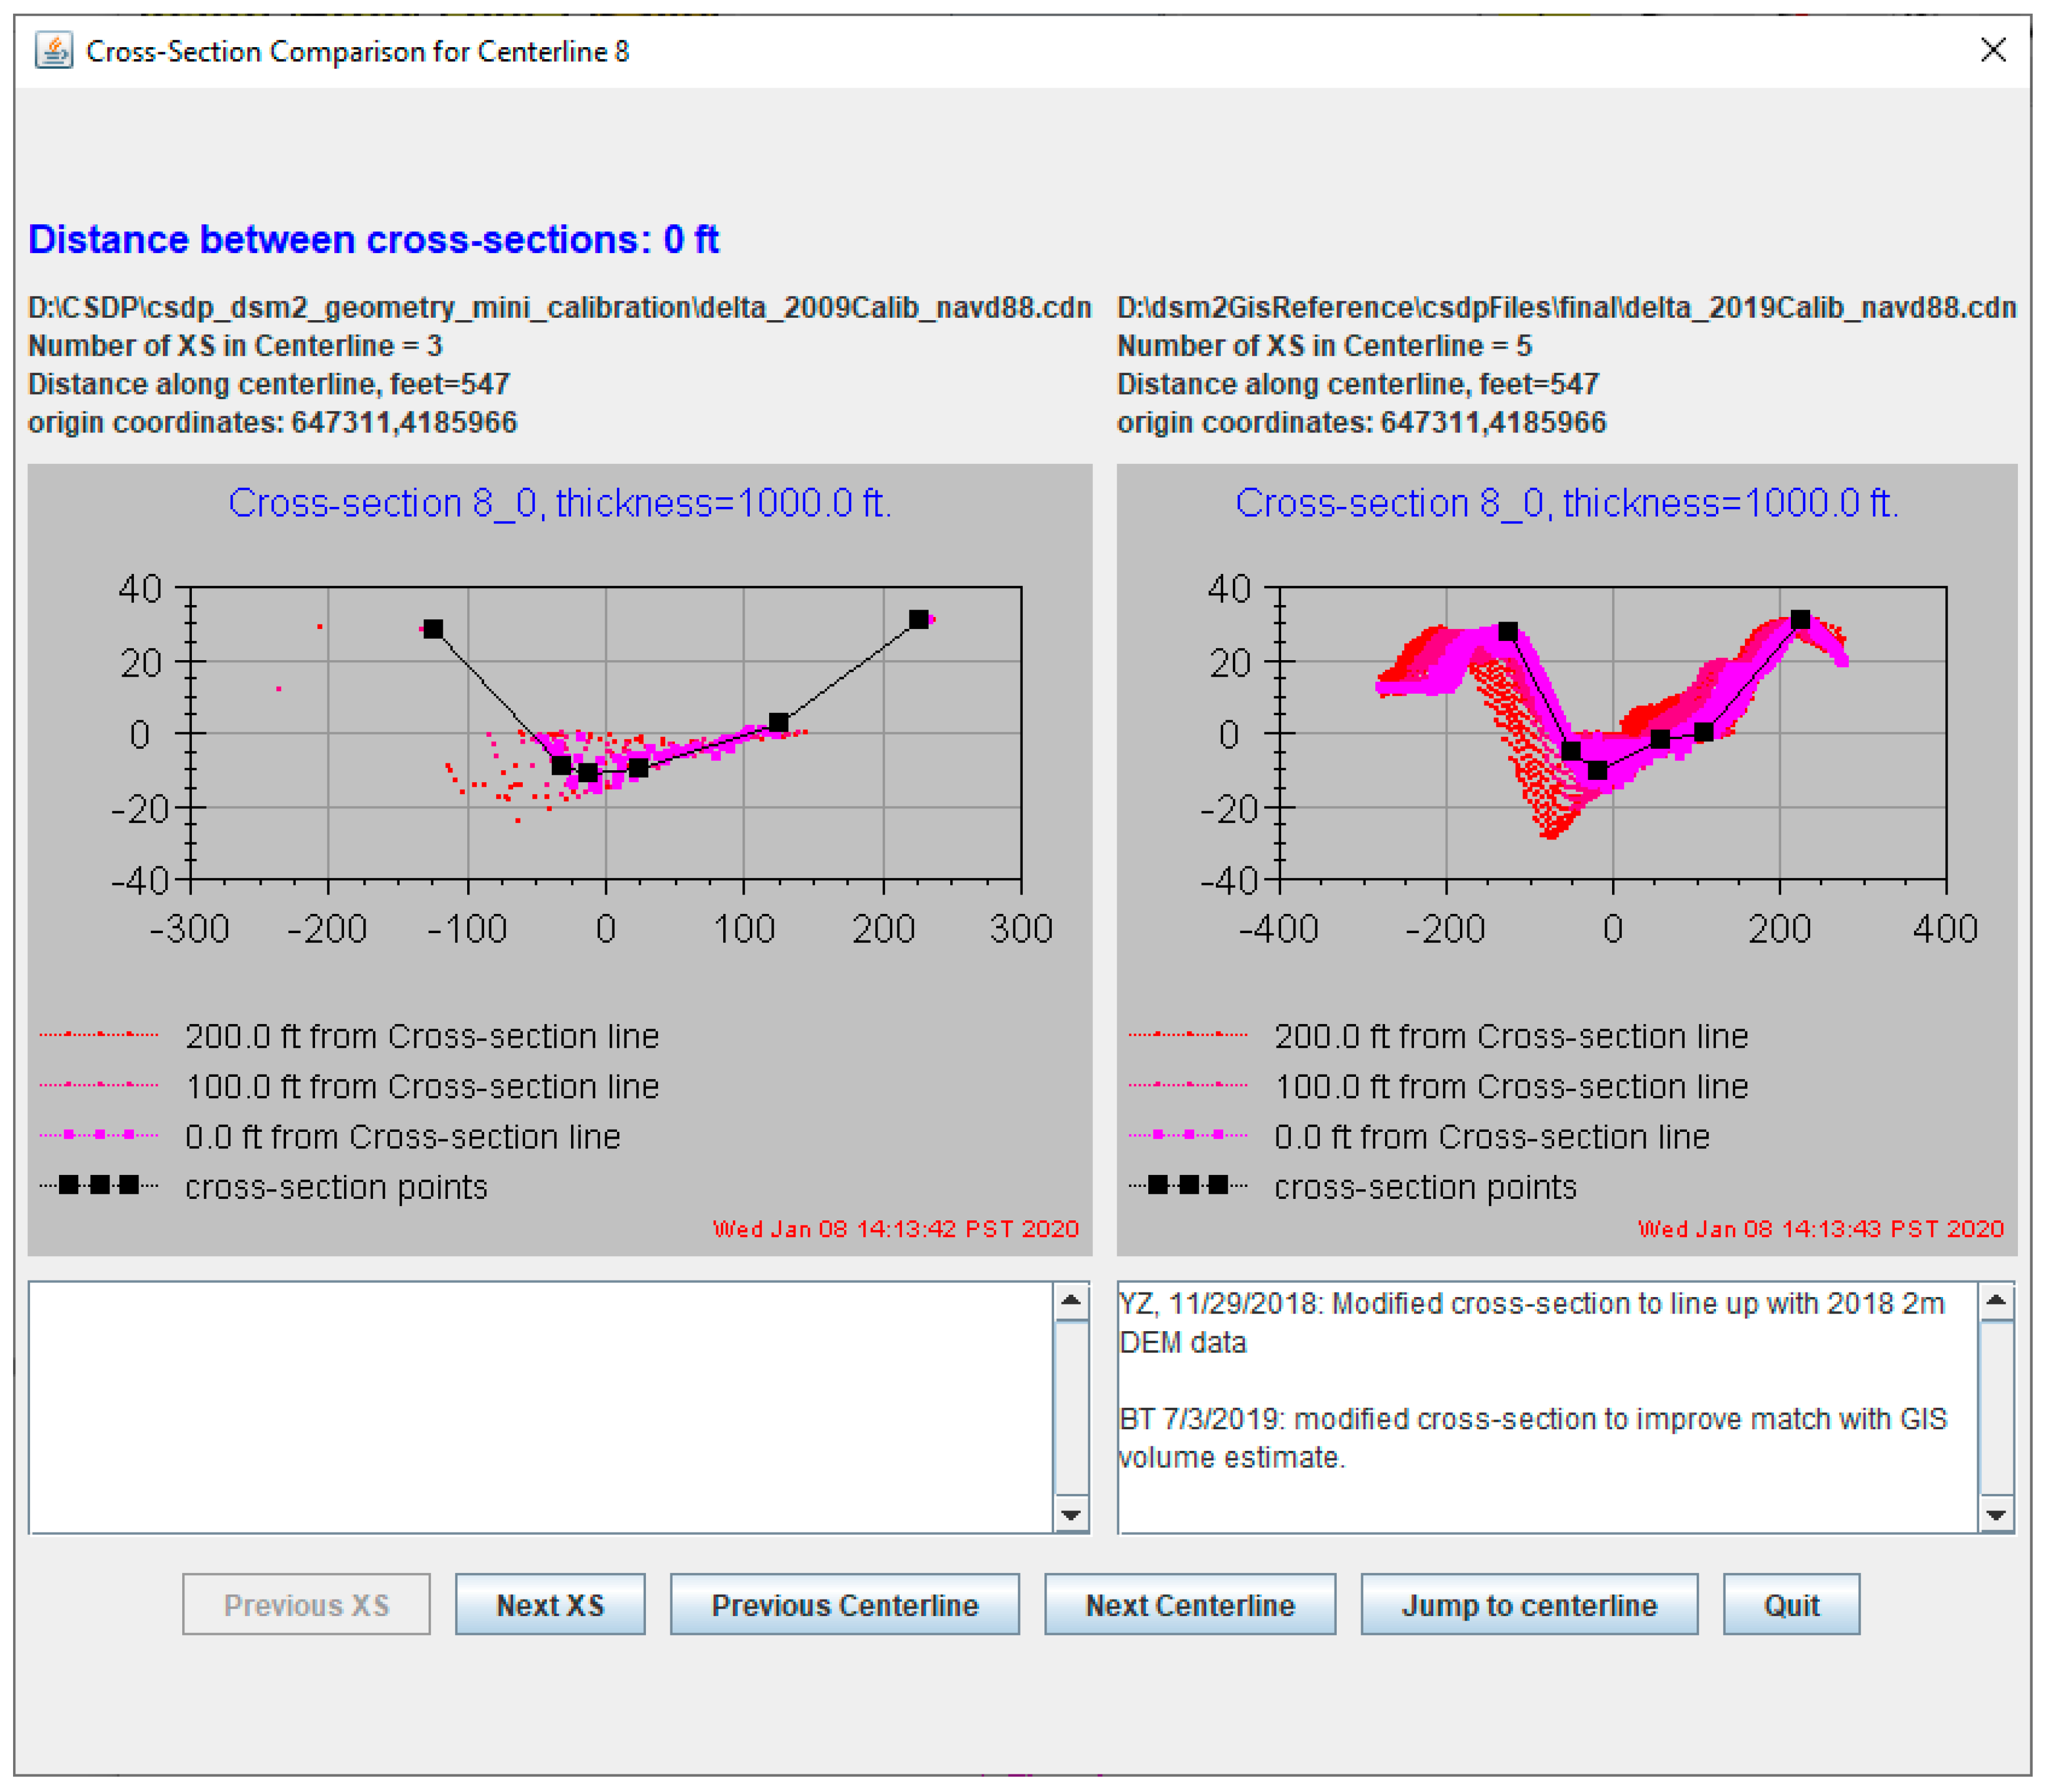Click left plot legend '0.0 ft from Cross-section line'
The width and height of the screenshot is (2048, 1792).
402,1137
